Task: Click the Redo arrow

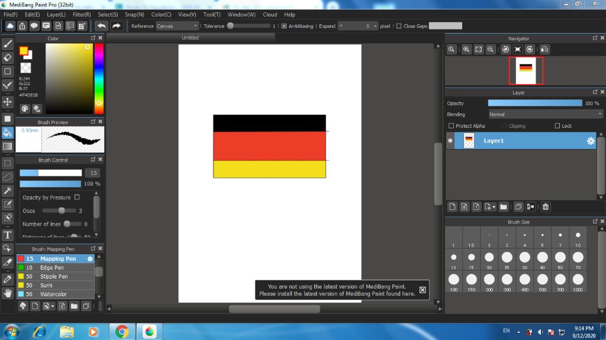Action: [117, 26]
